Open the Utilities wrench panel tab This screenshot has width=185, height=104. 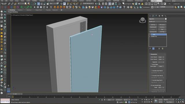pyautogui.click(x=165, y=16)
